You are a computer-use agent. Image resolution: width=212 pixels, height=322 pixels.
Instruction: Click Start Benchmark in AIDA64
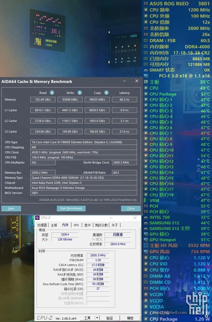71,208
